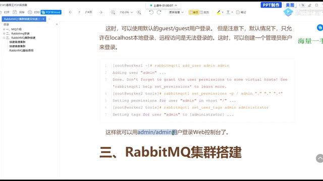
Task: Expand the 二、Rabbitmq安装 outline node
Action: pos(4,34)
